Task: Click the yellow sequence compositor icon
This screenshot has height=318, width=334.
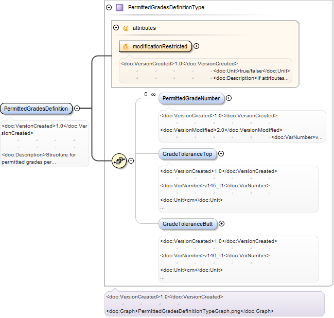Action: pyautogui.click(x=119, y=161)
